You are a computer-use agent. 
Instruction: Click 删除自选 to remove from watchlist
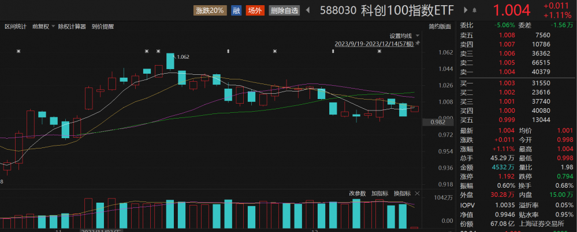[284, 10]
